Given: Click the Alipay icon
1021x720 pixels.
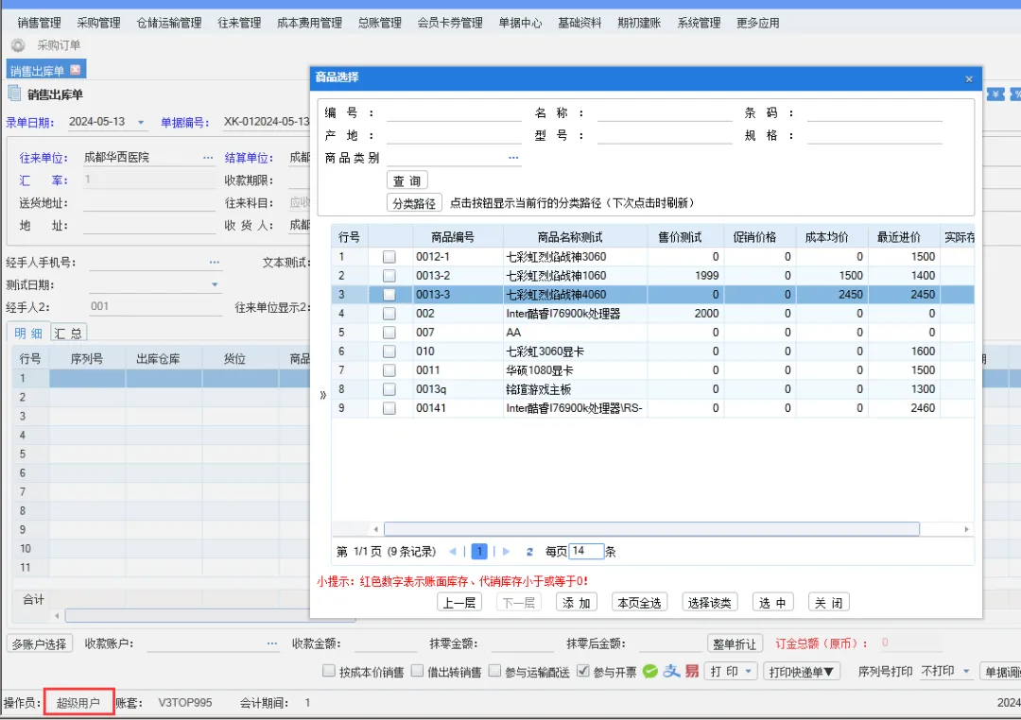Looking at the screenshot, I should 671,671.
